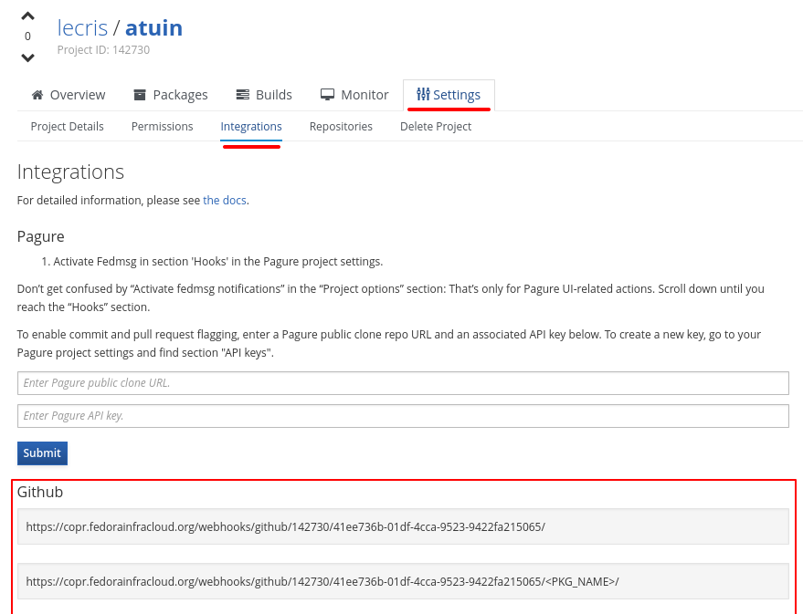Switch to Project Details sub-tab
The width and height of the screenshot is (803, 614).
coord(67,126)
